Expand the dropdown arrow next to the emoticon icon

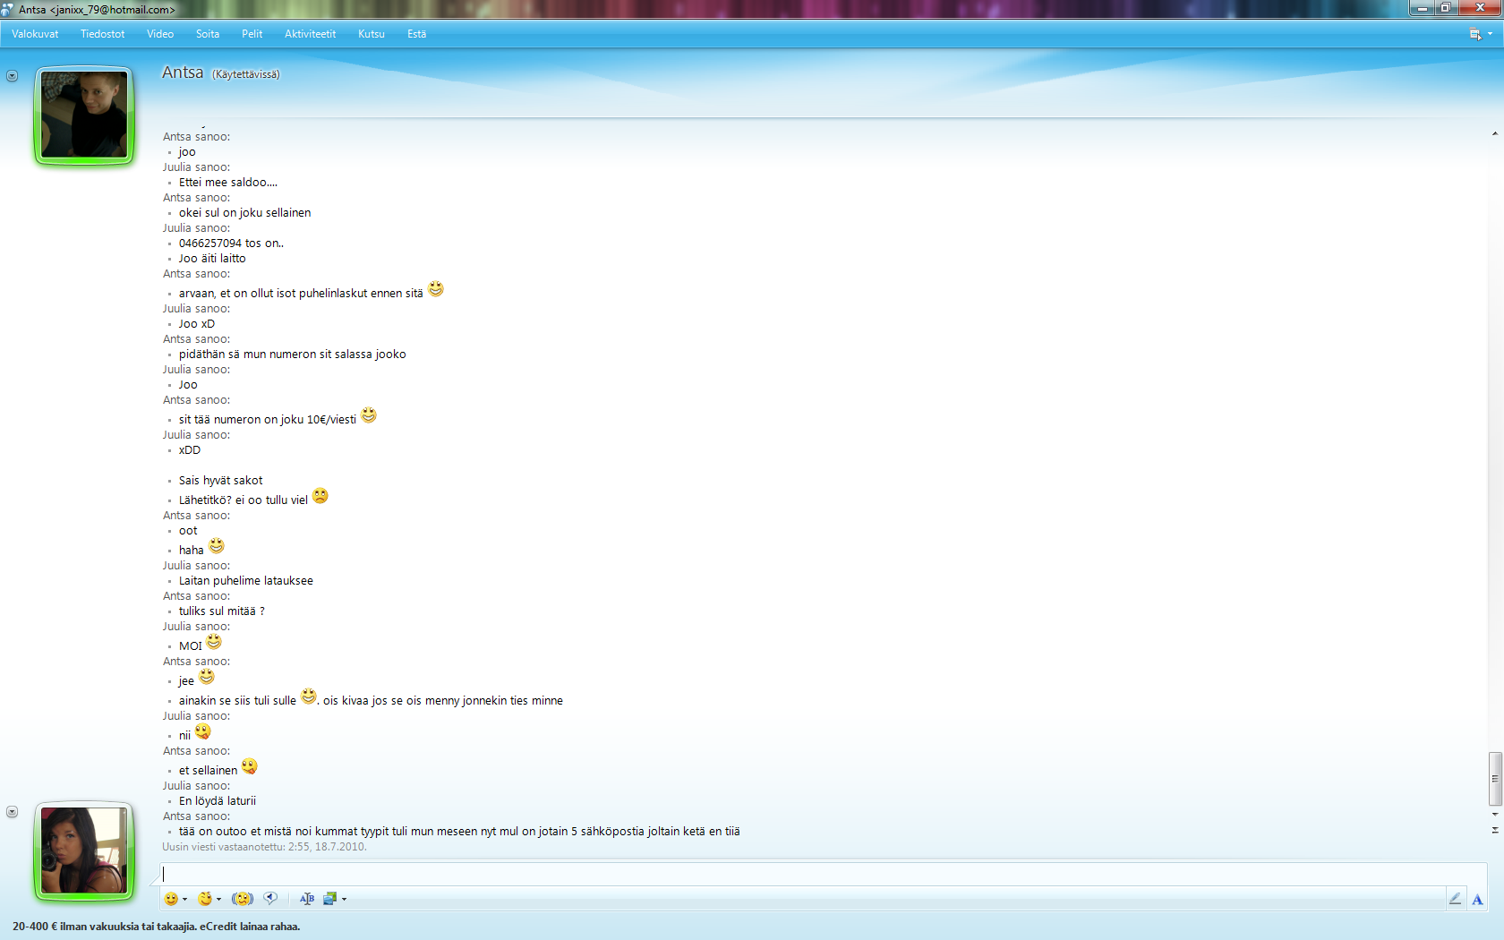click(184, 900)
